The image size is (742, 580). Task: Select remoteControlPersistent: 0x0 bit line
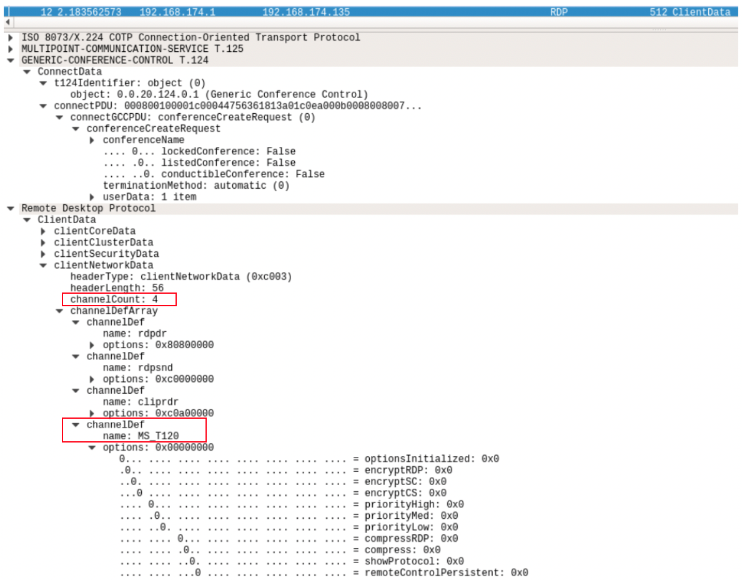[324, 572]
